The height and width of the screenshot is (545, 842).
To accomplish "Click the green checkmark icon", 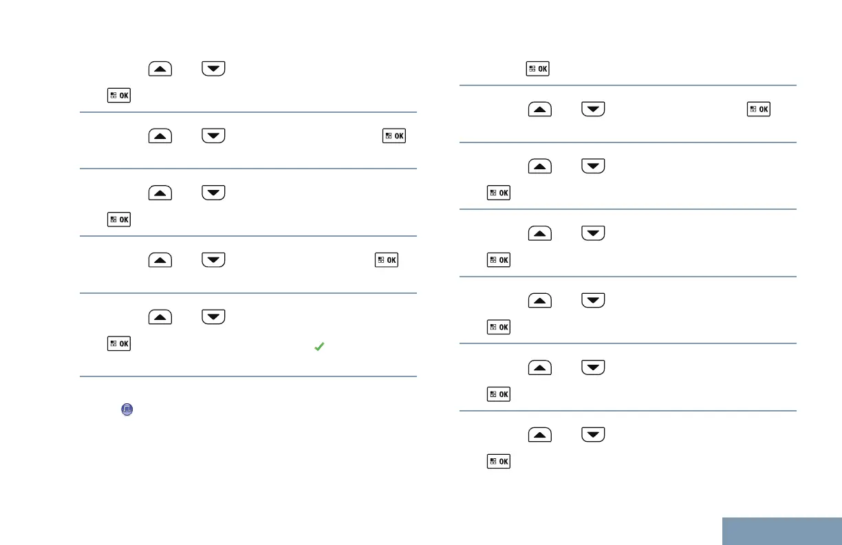I will click(319, 348).
